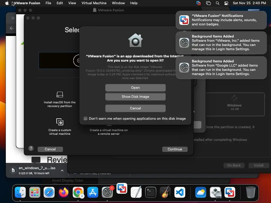Click the Windows 42 GB partition box
The height and width of the screenshot is (203, 271).
(235, 104)
